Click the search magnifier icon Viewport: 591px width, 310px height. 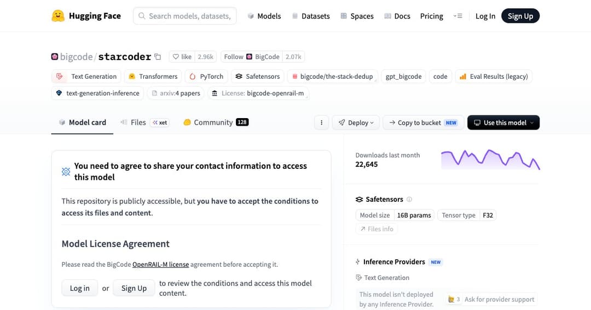pos(142,16)
